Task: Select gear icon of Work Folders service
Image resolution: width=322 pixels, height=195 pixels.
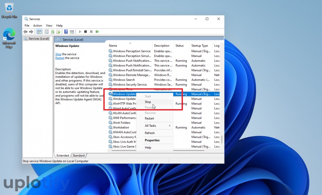Action: [x=111, y=122]
